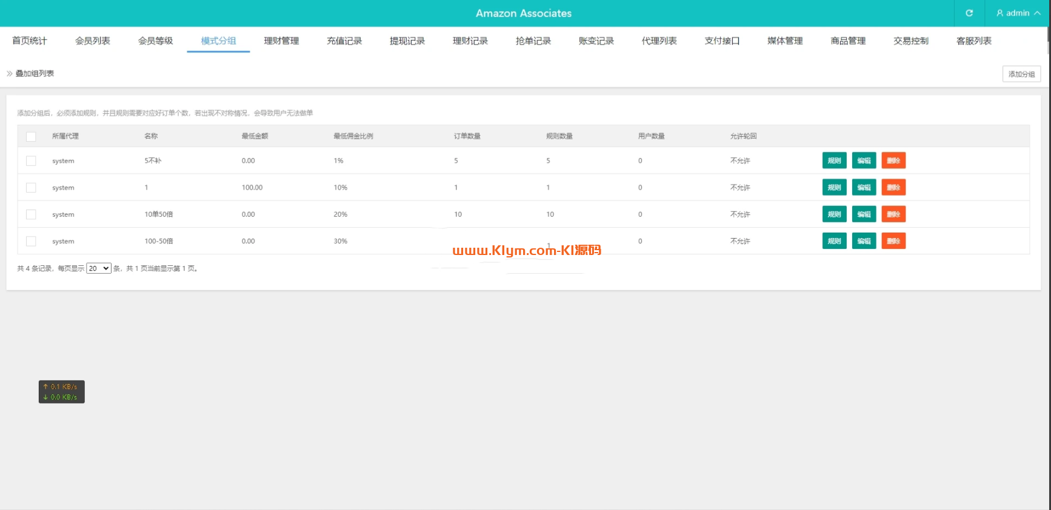The width and height of the screenshot is (1051, 510).
Task: Click the admin user avatar icon
Action: 999,13
